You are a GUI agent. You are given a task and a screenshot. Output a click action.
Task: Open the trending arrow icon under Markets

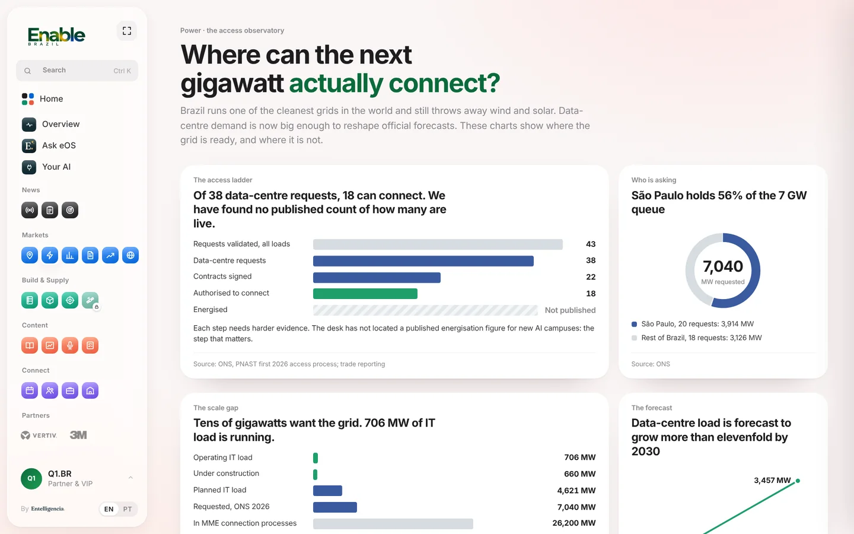coord(110,255)
